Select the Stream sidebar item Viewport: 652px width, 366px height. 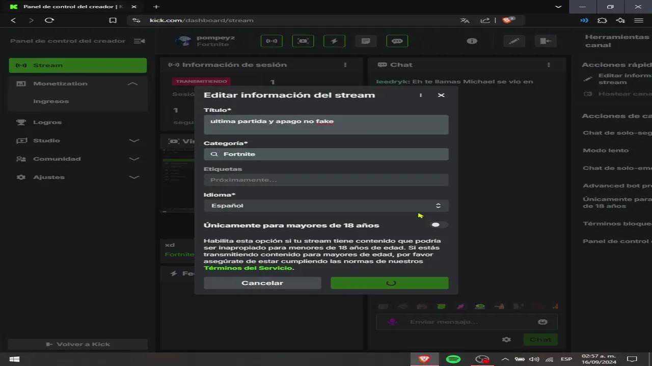(x=77, y=65)
